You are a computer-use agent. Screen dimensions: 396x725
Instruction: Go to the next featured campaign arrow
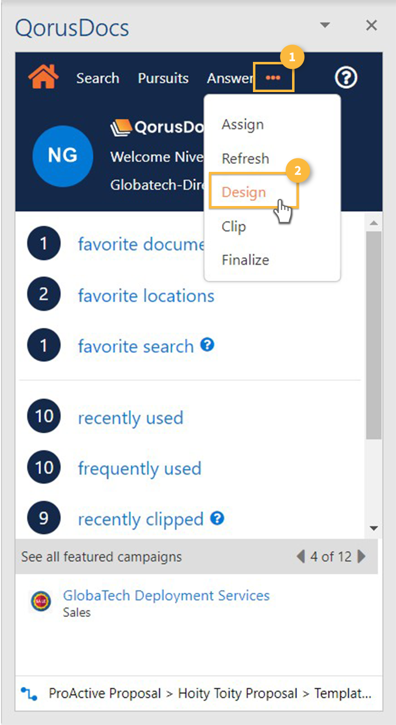pos(362,557)
